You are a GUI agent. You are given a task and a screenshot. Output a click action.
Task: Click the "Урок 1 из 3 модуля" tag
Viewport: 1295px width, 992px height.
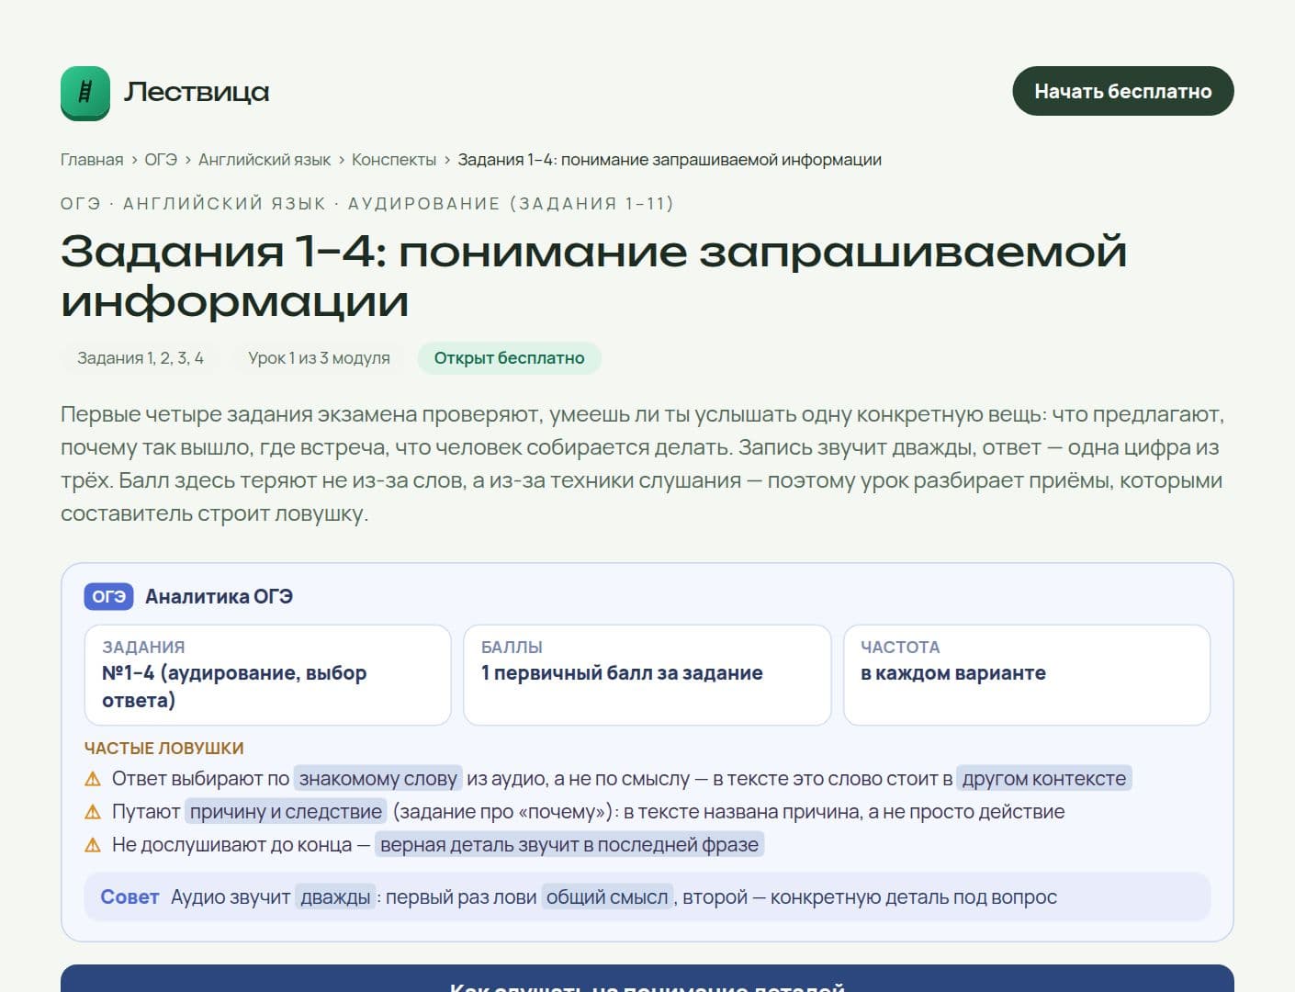pyautogui.click(x=319, y=358)
